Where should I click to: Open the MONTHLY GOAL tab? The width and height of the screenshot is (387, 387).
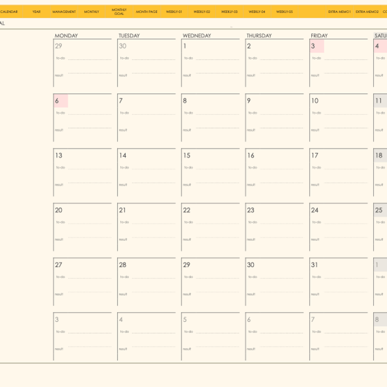[119, 12]
